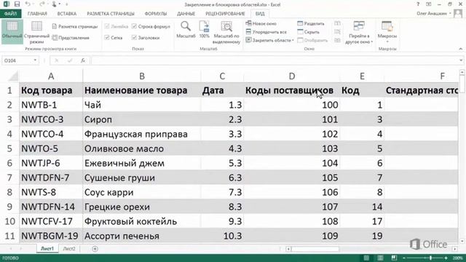
Task: Open a New Window (Новое окно)
Action: [x=261, y=23]
